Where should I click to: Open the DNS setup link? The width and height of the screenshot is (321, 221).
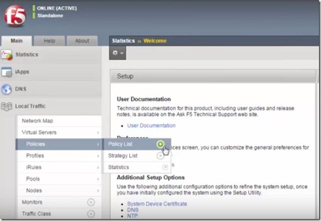point(133,210)
